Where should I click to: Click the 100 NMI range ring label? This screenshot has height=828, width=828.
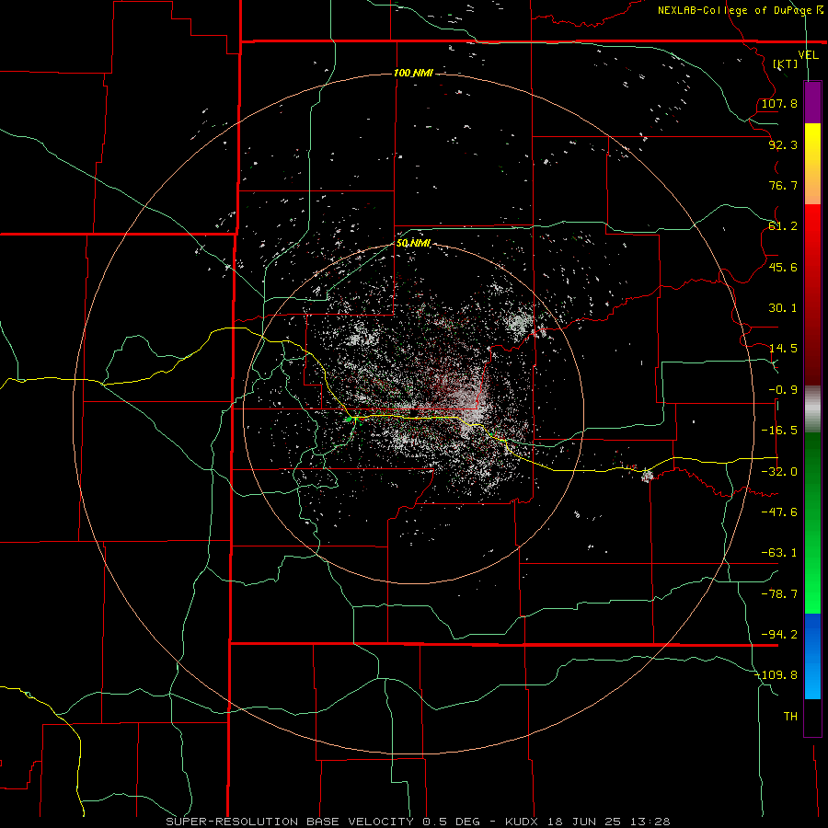click(413, 73)
